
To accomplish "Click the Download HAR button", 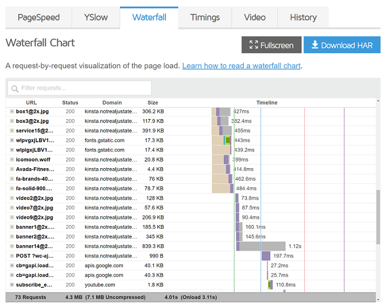I will 342,45.
